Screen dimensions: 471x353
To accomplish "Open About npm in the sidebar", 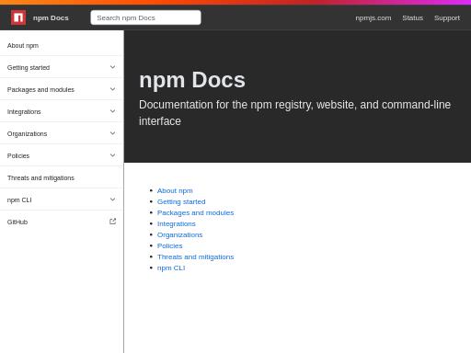I will click(x=62, y=45).
